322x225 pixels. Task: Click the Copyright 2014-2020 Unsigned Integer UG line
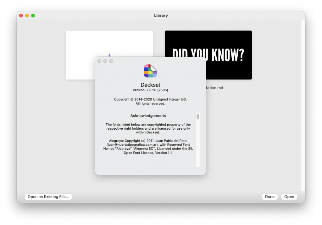pos(150,99)
